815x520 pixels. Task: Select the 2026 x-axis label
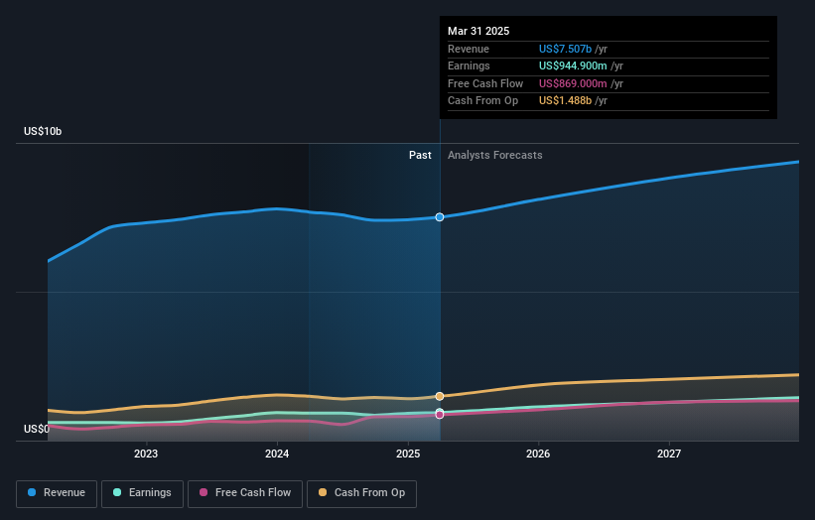click(538, 454)
